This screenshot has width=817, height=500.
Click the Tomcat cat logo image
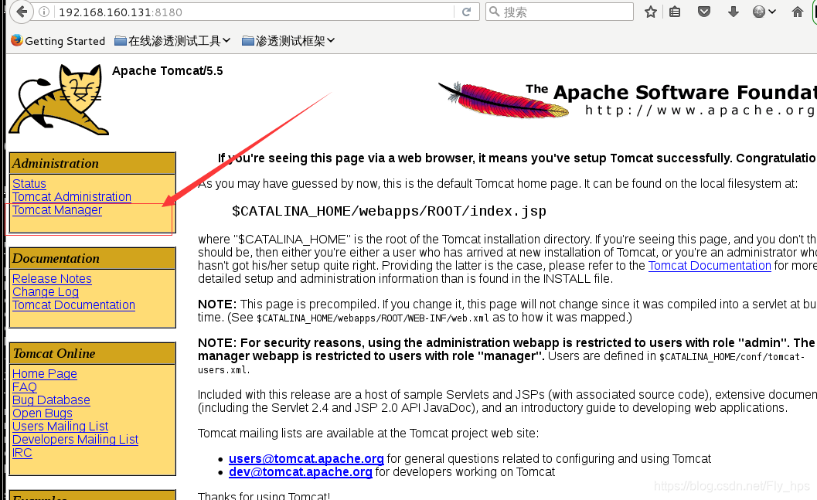pyautogui.click(x=59, y=99)
